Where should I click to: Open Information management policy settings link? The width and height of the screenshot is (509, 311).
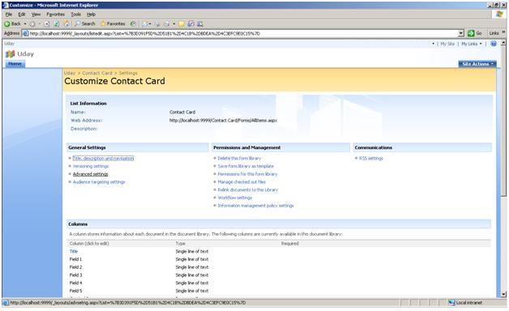point(255,206)
